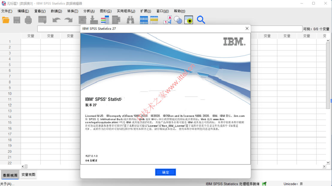Open the 窗口(W) menu

point(163,11)
